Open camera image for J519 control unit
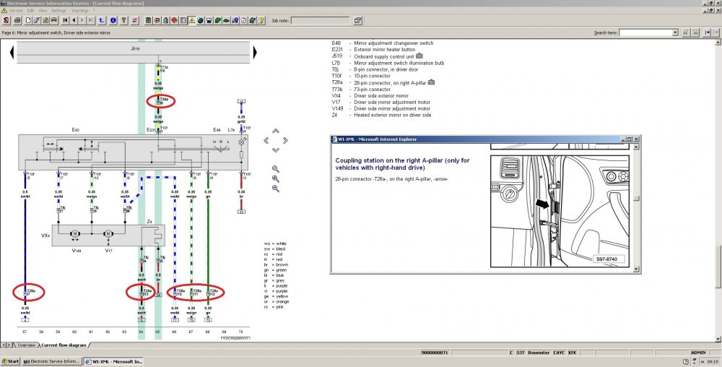 (x=419, y=56)
